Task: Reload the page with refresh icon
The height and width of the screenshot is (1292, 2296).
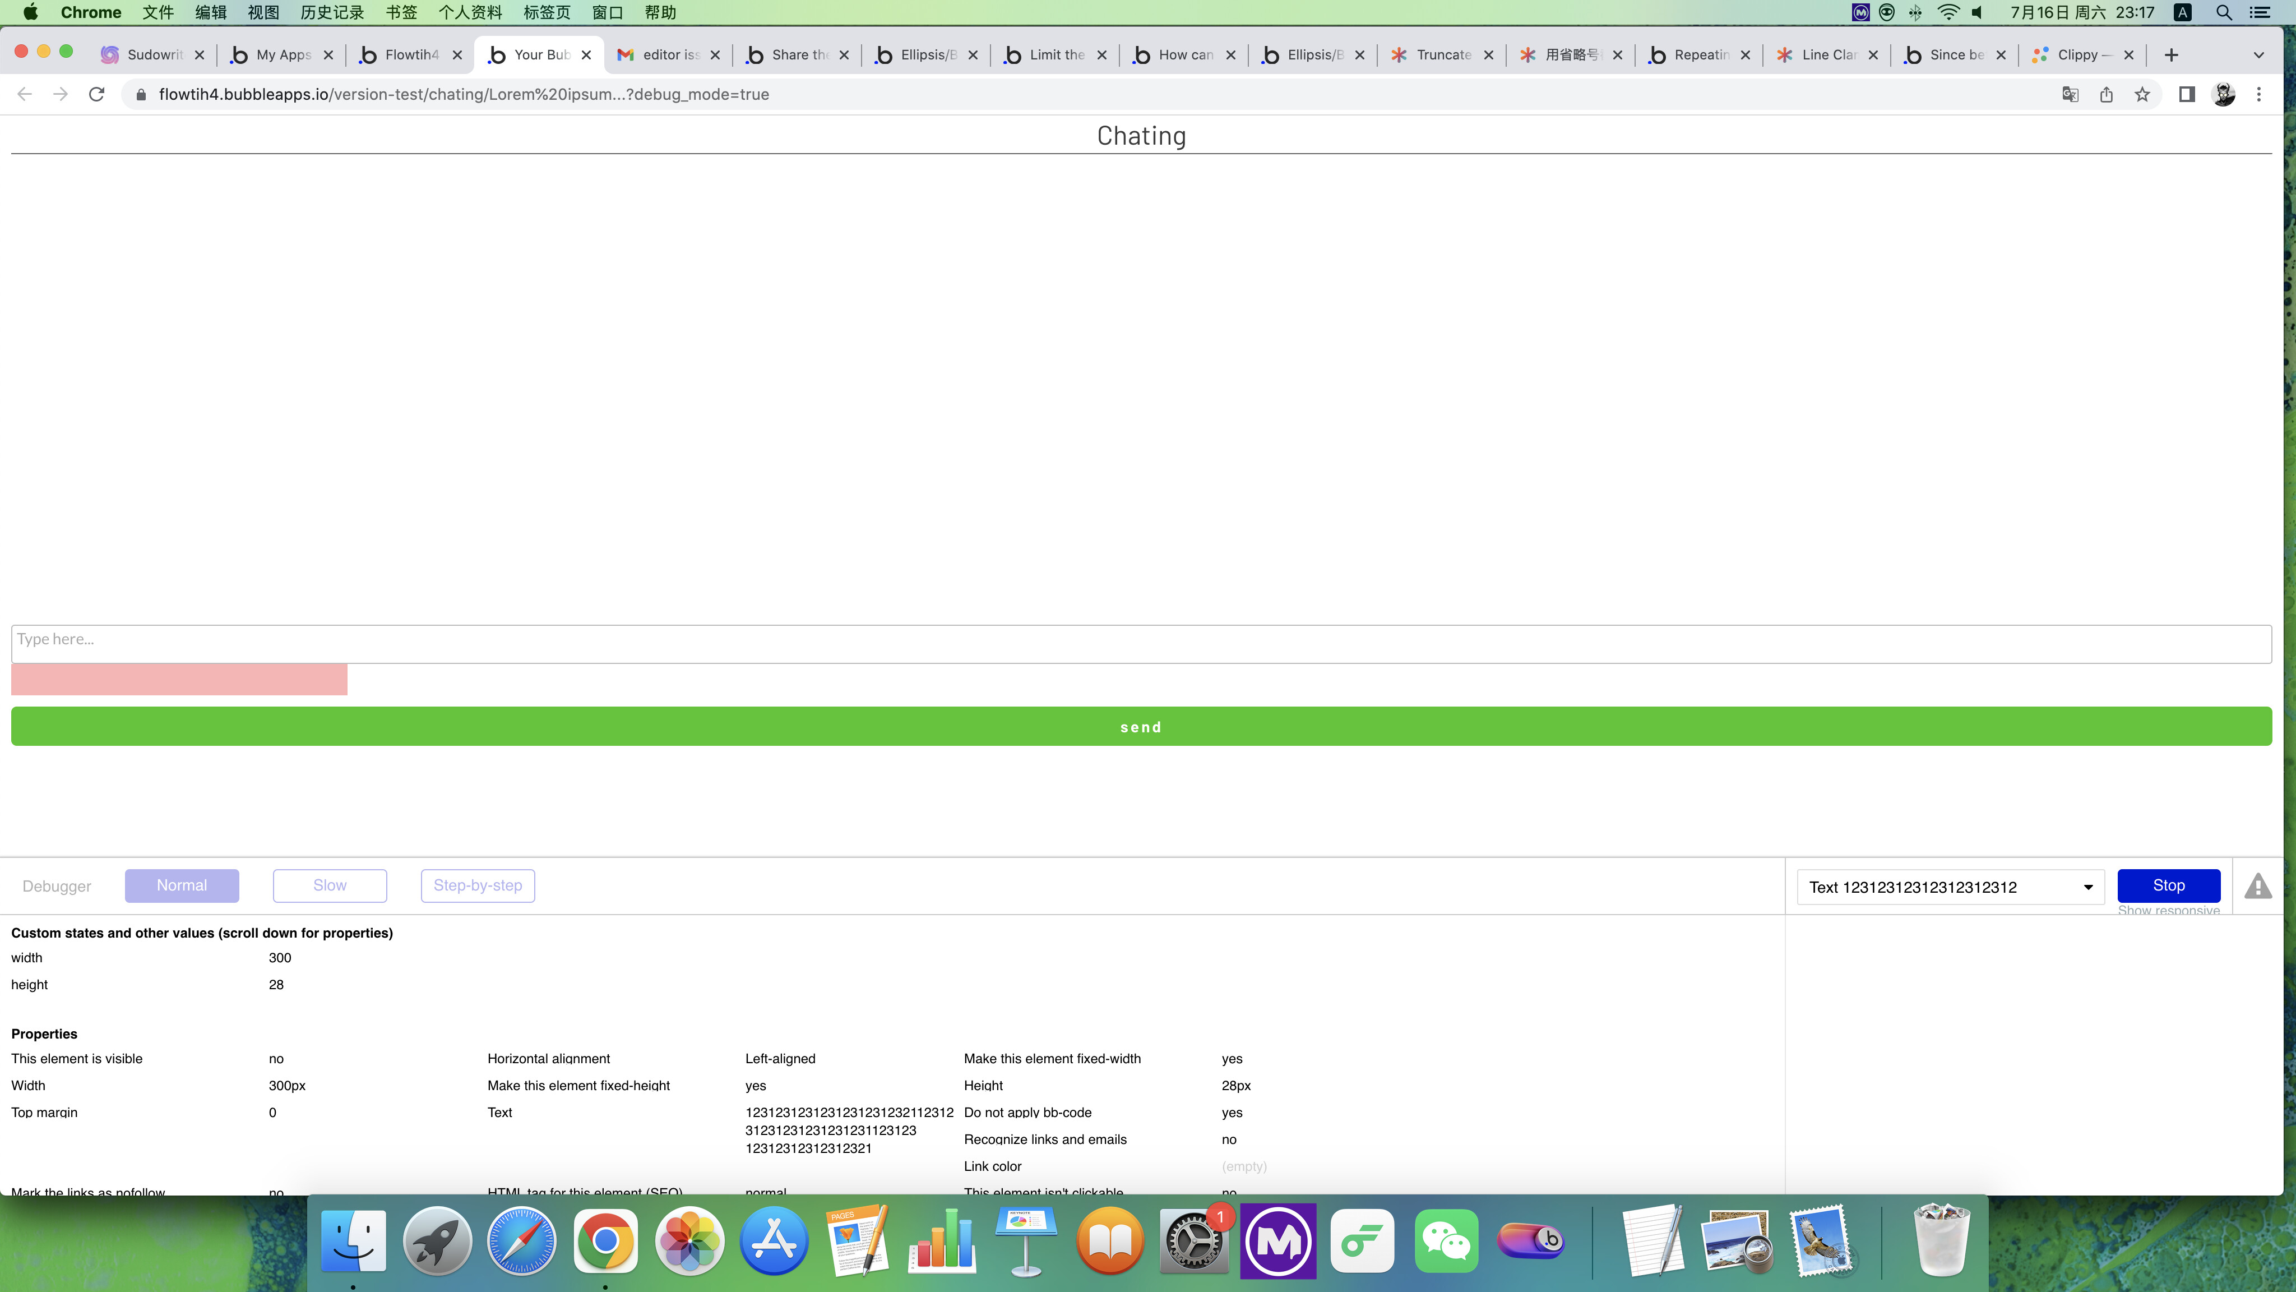Action: 96,95
